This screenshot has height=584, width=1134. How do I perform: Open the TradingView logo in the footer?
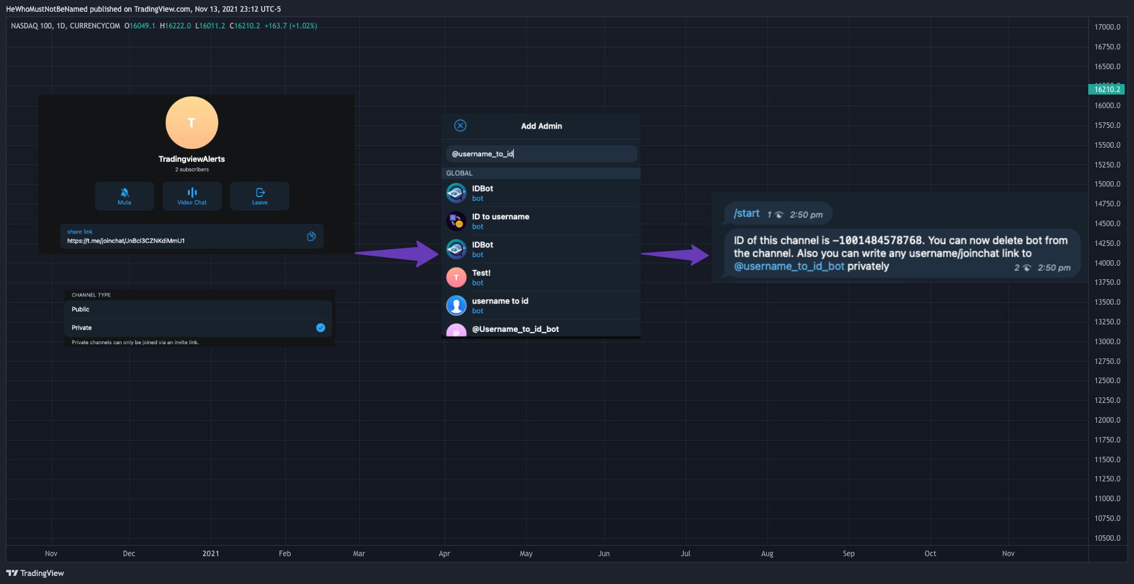point(35,573)
